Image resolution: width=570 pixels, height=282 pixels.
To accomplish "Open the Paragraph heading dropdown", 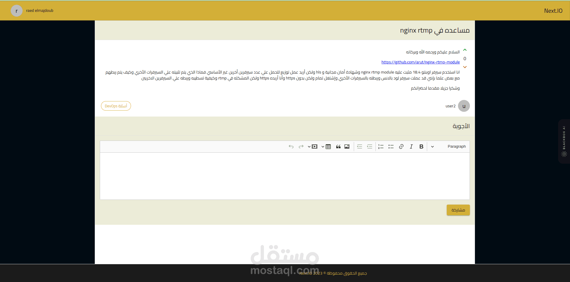I will coord(449,146).
